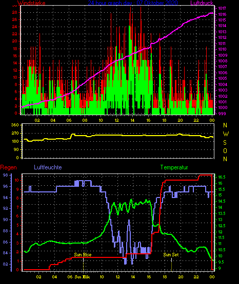Select humidity scale value 88
The width and height of the screenshot is (239, 284).
6,231
